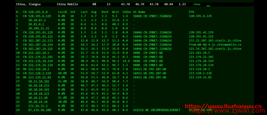This screenshot has width=267, height=115.
Task: Click IP 221.176.22.245 in hop 11
Action: pyautogui.click(x=40, y=57)
